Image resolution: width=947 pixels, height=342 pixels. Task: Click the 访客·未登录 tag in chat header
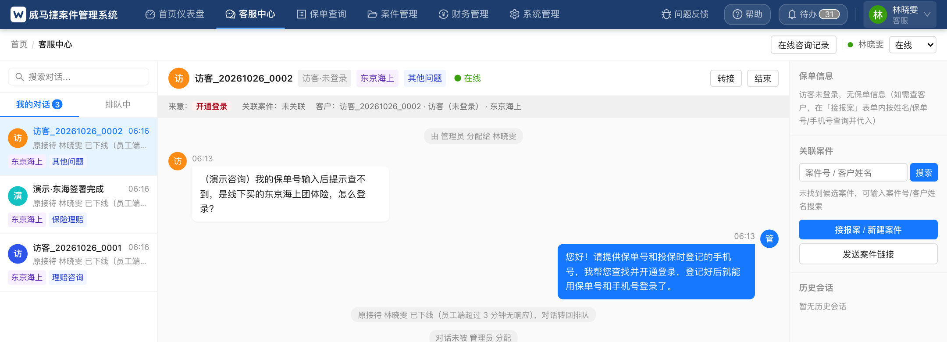(x=324, y=78)
